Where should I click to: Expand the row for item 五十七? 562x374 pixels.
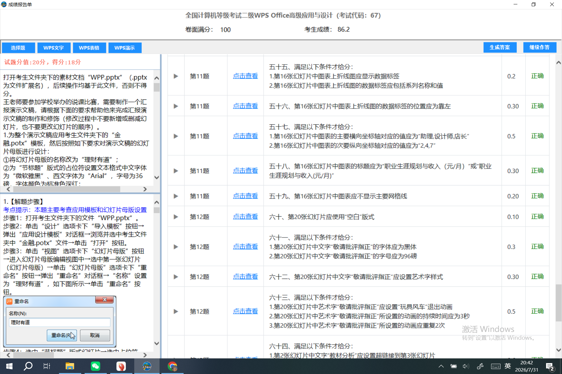pos(176,136)
